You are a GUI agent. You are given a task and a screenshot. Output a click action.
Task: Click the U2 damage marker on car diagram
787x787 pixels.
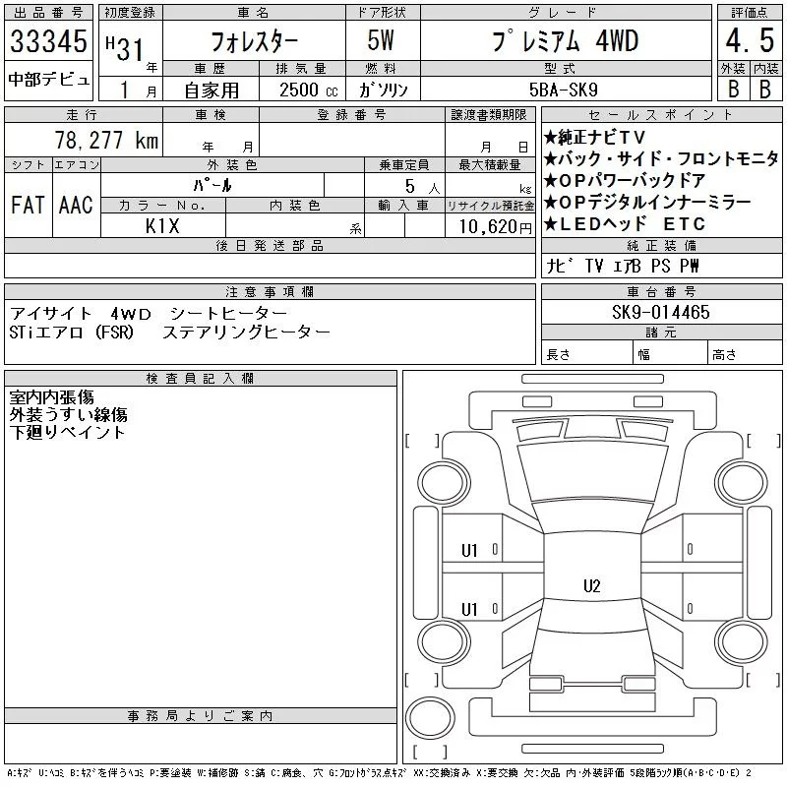pyautogui.click(x=591, y=586)
